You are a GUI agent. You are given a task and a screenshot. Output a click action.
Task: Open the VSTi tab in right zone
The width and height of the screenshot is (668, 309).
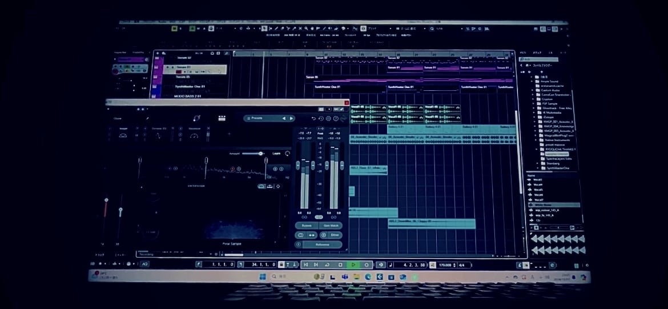[x=523, y=53]
